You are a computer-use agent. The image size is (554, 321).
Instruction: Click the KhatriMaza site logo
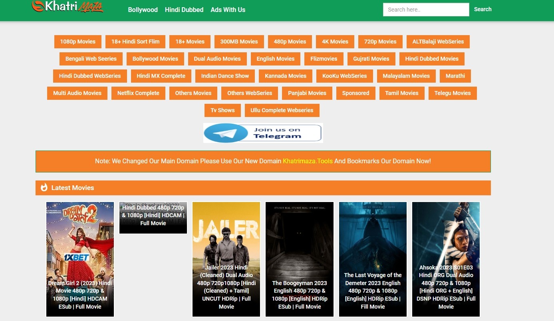[68, 6]
